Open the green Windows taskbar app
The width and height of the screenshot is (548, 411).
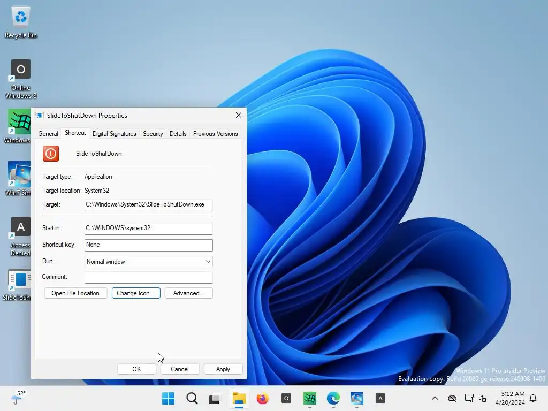tap(310, 398)
